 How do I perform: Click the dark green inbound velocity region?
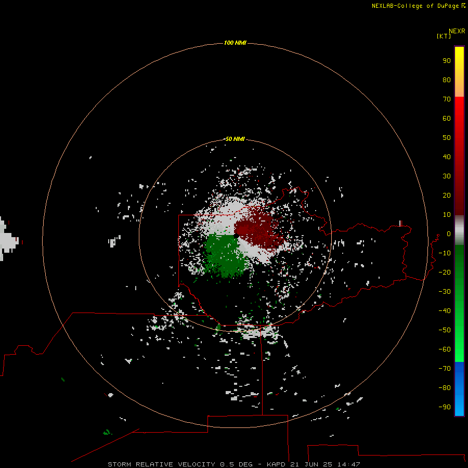coord(225,255)
